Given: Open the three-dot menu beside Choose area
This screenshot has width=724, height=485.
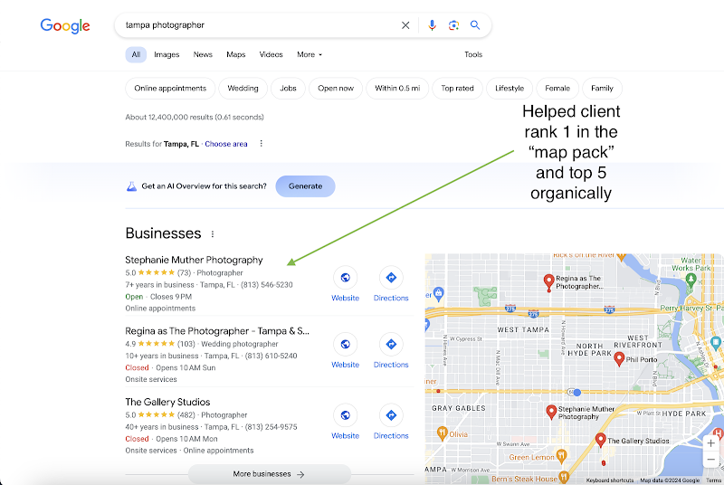Looking at the screenshot, I should pyautogui.click(x=262, y=144).
